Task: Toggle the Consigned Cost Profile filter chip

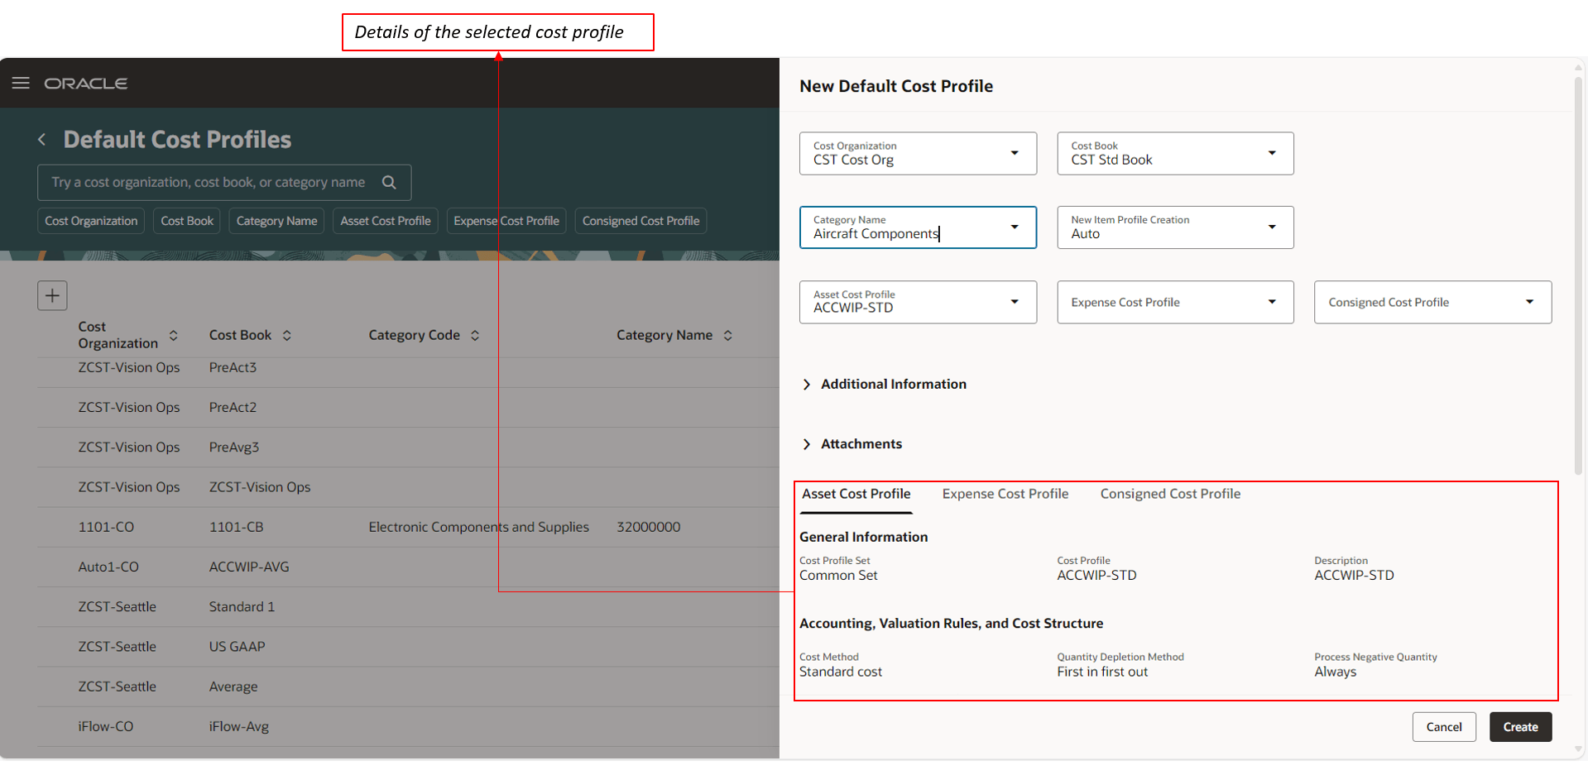Action: click(x=640, y=221)
